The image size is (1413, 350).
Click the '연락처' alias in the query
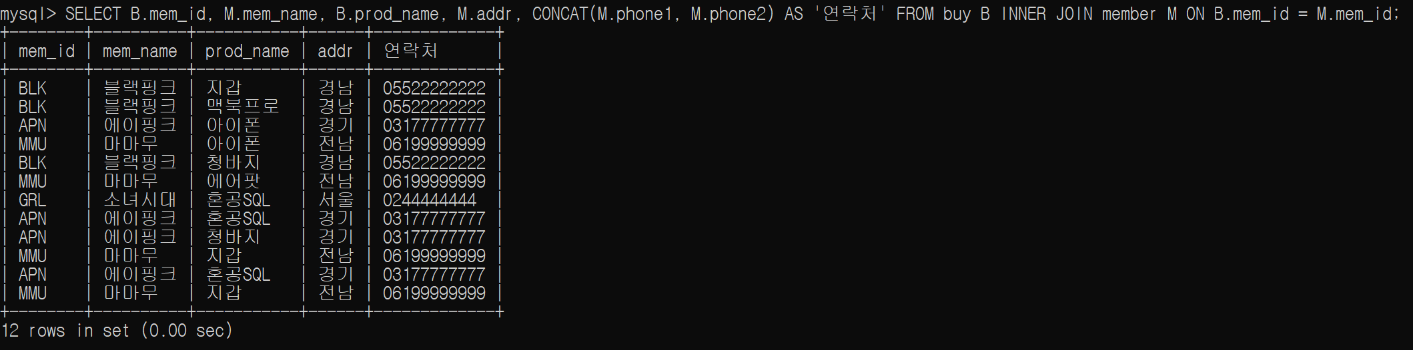850,13
